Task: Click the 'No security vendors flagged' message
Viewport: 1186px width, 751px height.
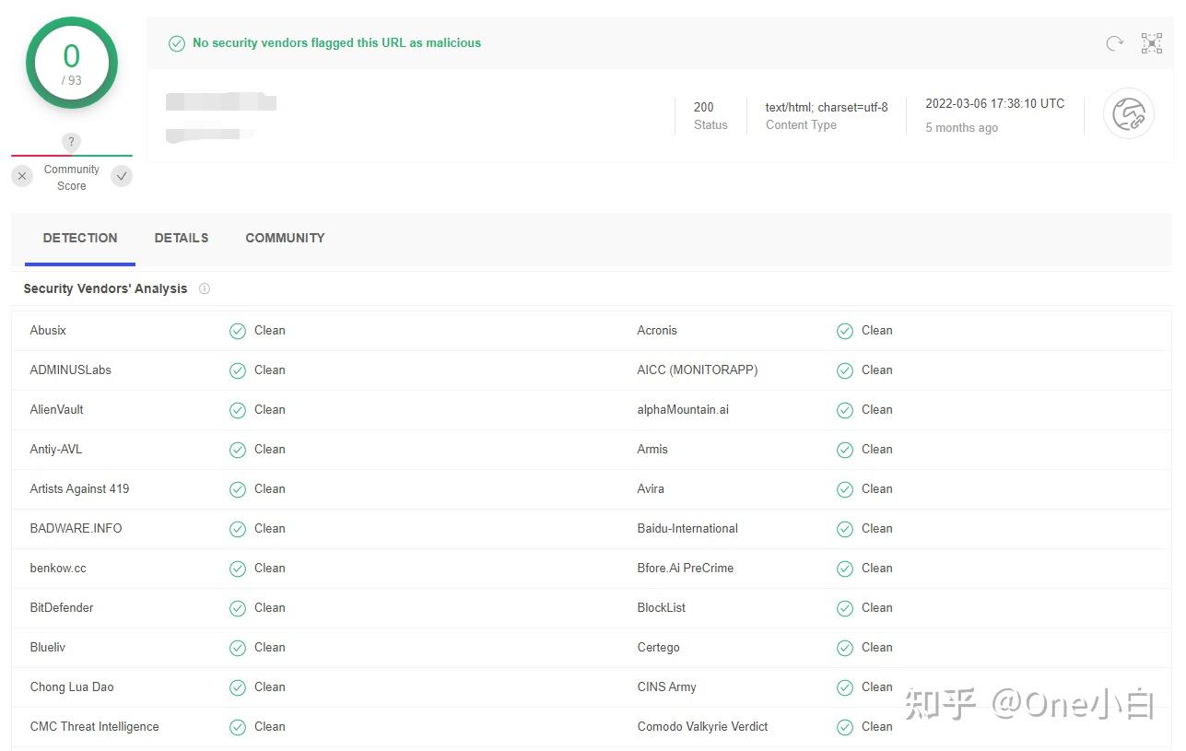Action: pos(336,42)
